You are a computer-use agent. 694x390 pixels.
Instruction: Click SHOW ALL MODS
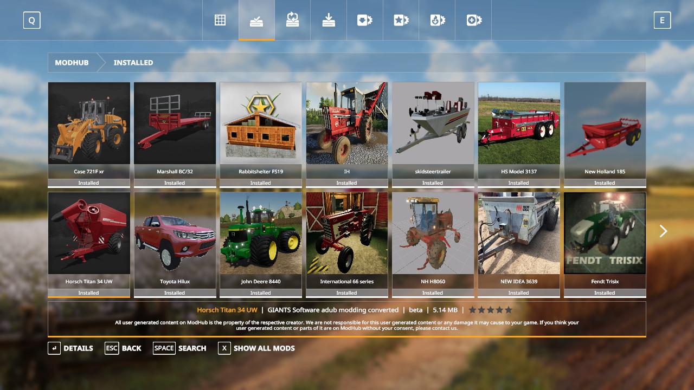point(256,348)
